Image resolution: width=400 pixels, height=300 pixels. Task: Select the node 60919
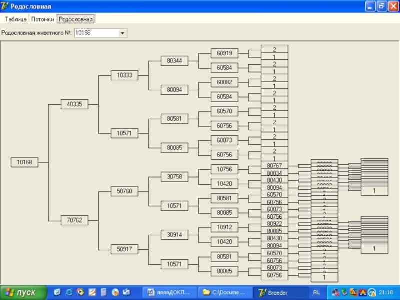tap(224, 53)
